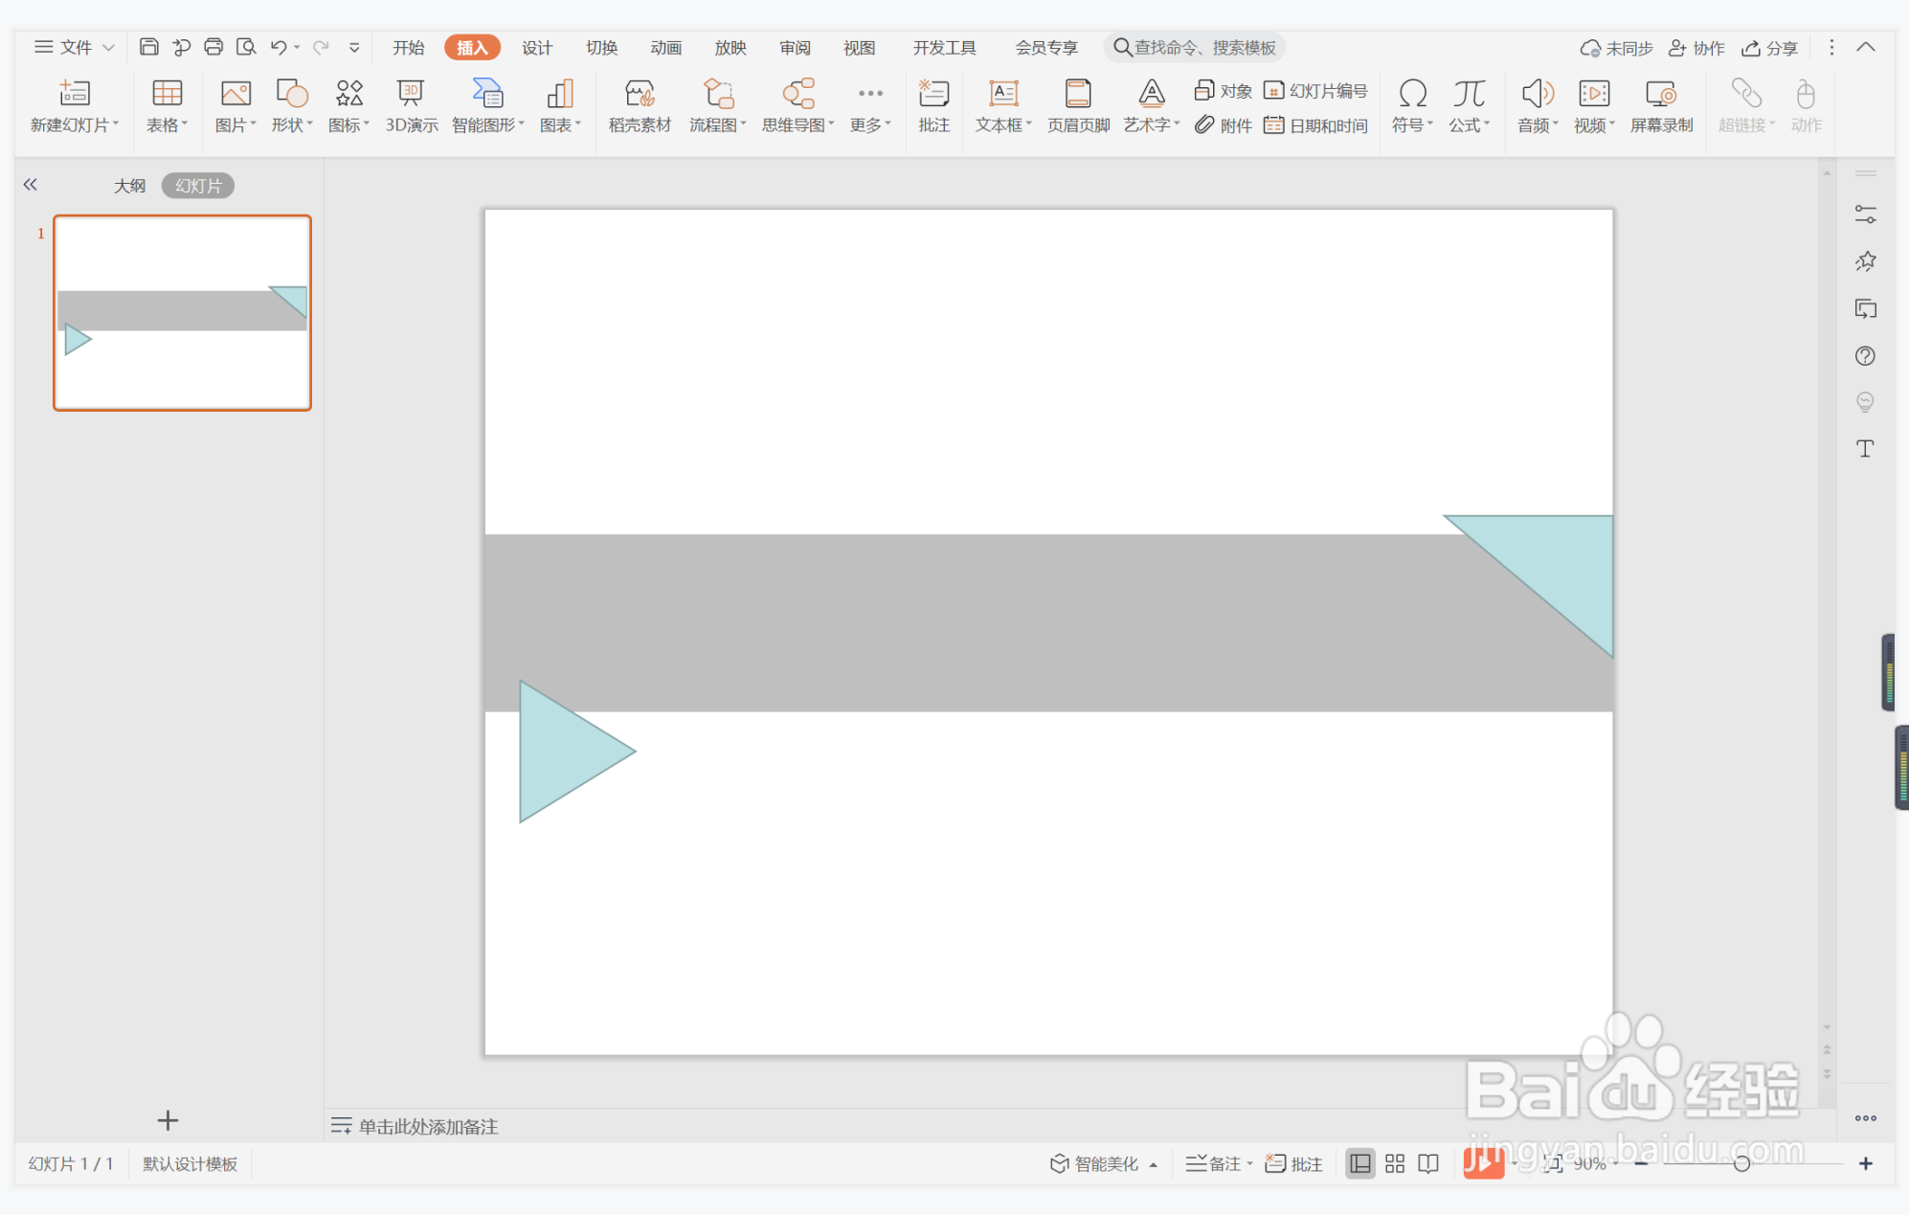Image resolution: width=1909 pixels, height=1215 pixels.
Task: Open the 大纲 outline tab
Action: pos(129,186)
